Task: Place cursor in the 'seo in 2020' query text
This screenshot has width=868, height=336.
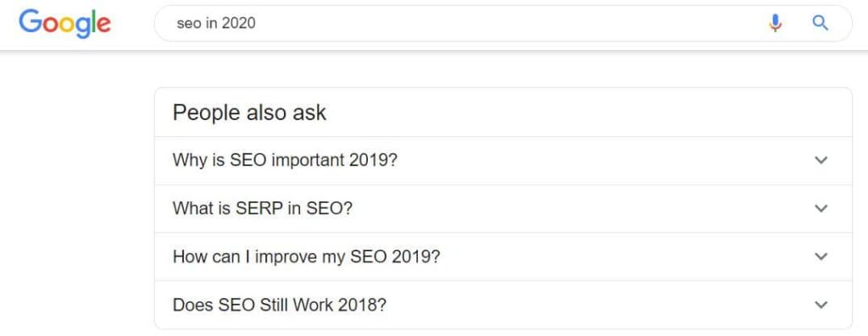Action: click(216, 23)
